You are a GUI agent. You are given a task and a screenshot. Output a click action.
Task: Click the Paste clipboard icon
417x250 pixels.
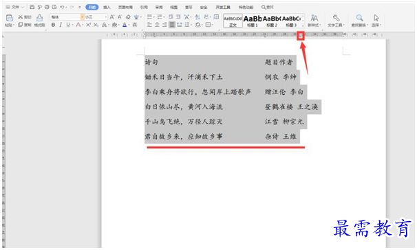pyautogui.click(x=10, y=18)
